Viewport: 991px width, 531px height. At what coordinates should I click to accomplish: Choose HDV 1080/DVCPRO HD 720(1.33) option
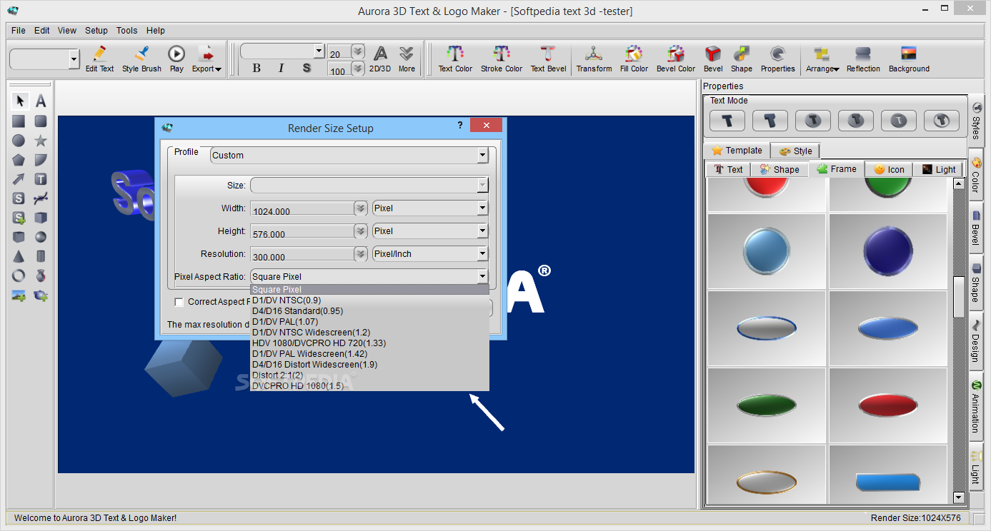(369, 343)
